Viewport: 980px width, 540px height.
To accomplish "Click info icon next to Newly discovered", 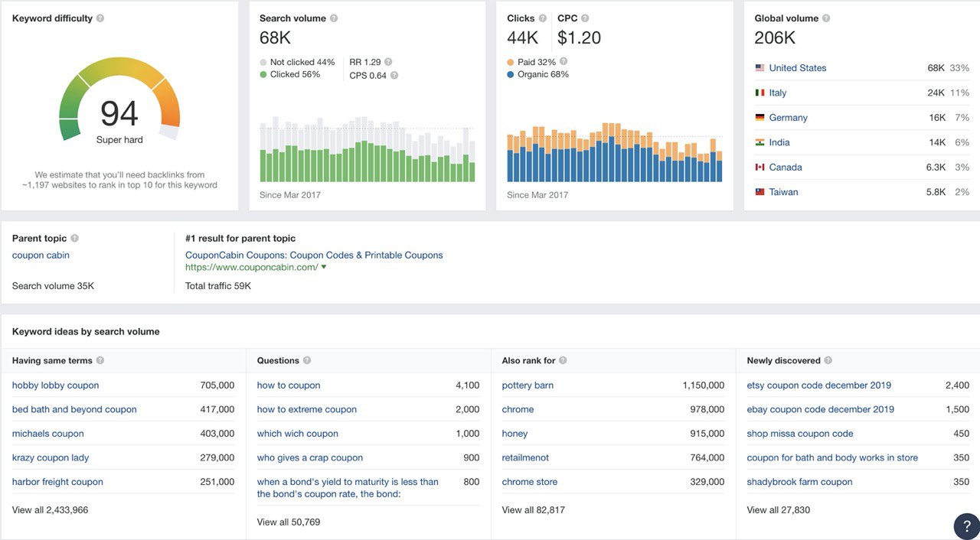I will pos(828,361).
